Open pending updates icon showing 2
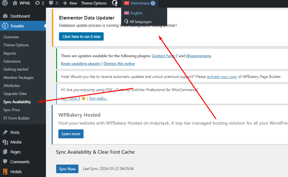 tap(37, 3)
